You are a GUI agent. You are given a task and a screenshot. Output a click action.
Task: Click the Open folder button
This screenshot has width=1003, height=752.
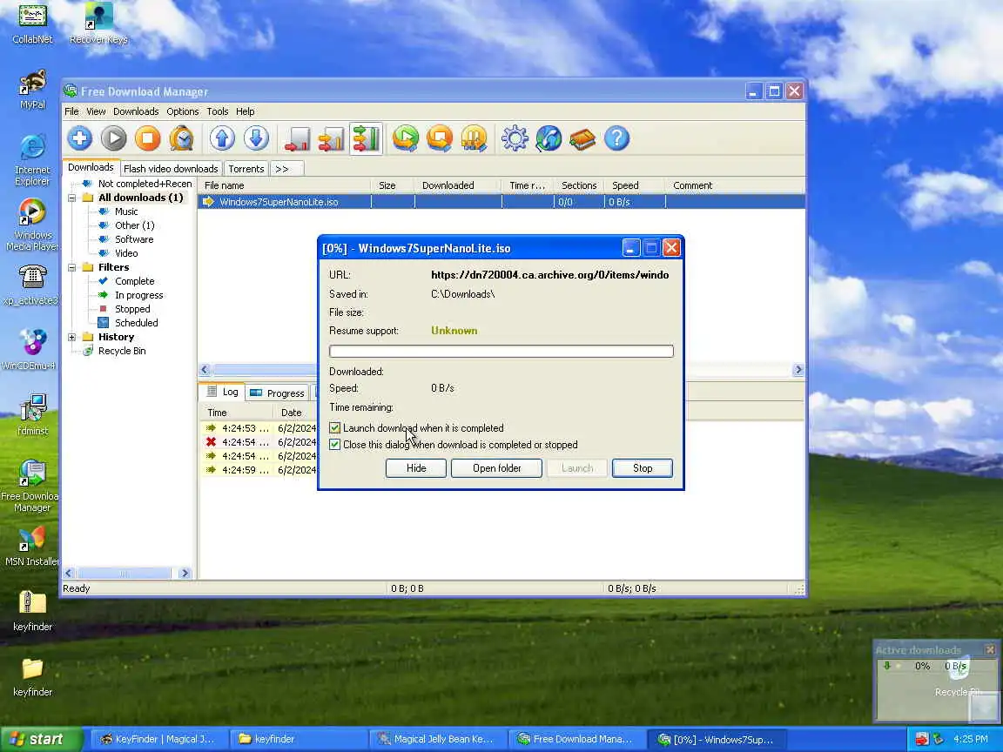tap(496, 468)
